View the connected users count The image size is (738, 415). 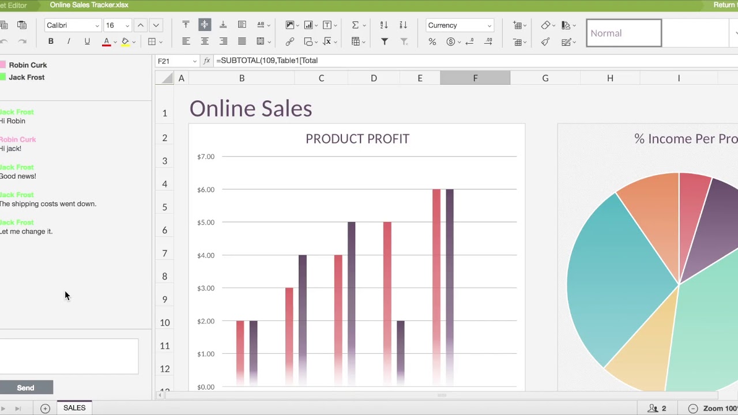(x=657, y=408)
